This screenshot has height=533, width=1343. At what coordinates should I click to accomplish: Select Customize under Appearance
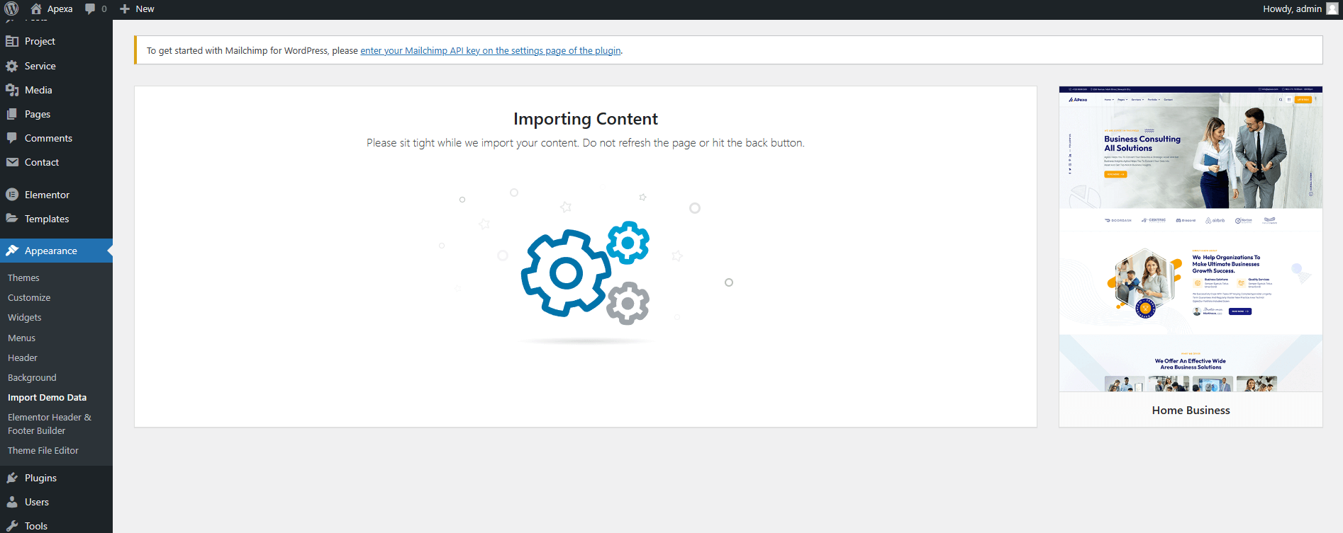coord(29,298)
